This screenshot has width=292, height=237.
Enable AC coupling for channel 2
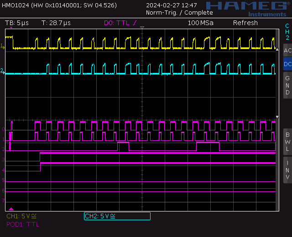(x=287, y=51)
